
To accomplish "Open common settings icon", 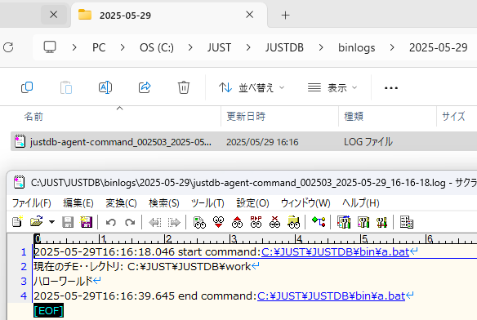I will [x=381, y=222].
